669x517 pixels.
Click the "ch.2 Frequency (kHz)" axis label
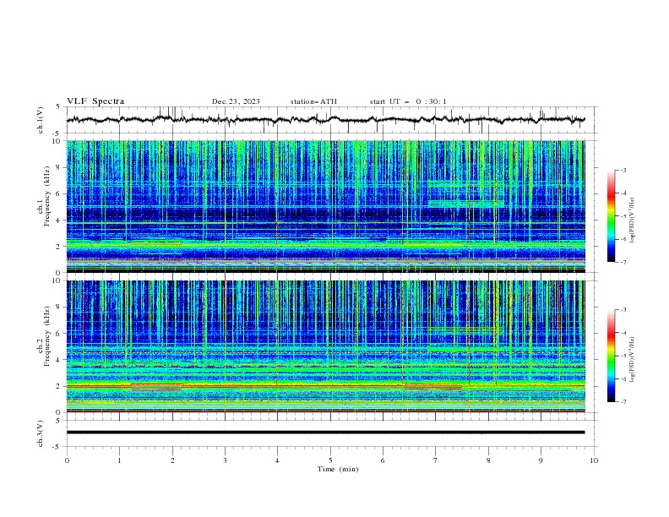pyautogui.click(x=44, y=336)
